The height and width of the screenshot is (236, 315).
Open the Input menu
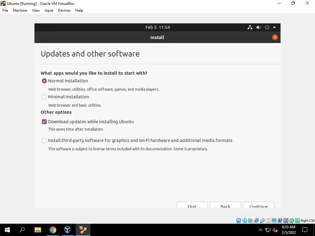pyautogui.click(x=49, y=10)
